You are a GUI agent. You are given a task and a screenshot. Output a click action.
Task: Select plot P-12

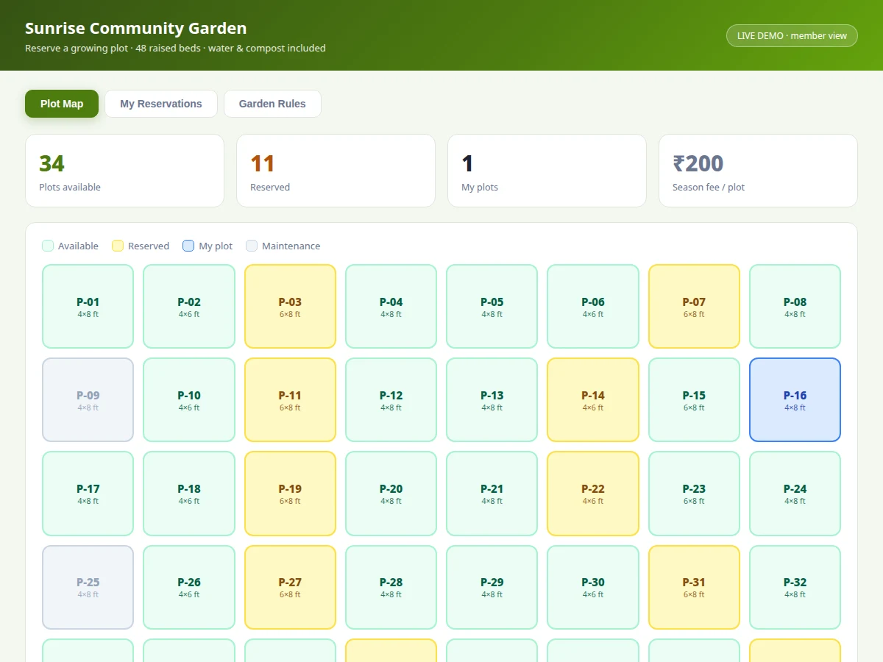(x=391, y=400)
